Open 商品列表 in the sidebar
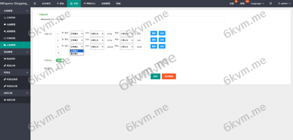Screen dimensions: 293x140 click(x=11, y=59)
